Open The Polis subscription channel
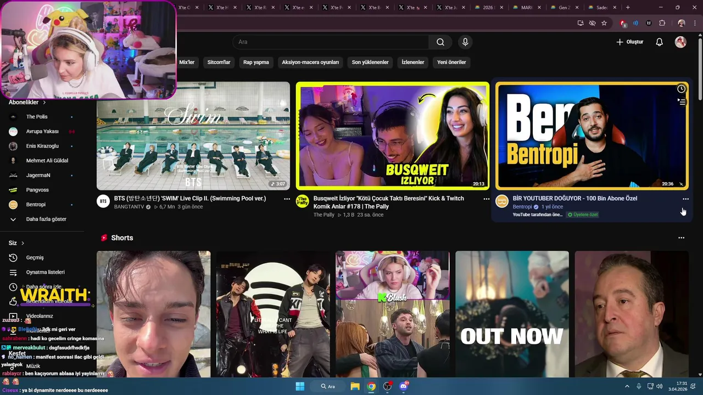The image size is (703, 395). tap(42, 117)
